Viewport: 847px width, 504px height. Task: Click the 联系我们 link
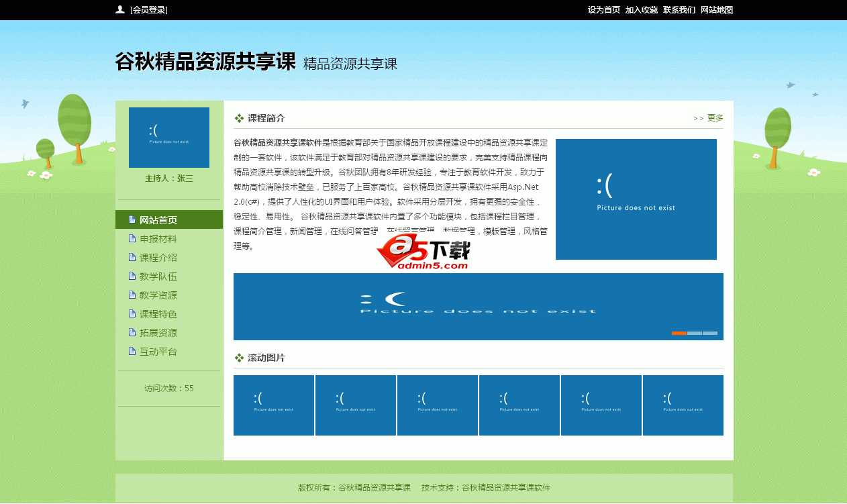(679, 10)
